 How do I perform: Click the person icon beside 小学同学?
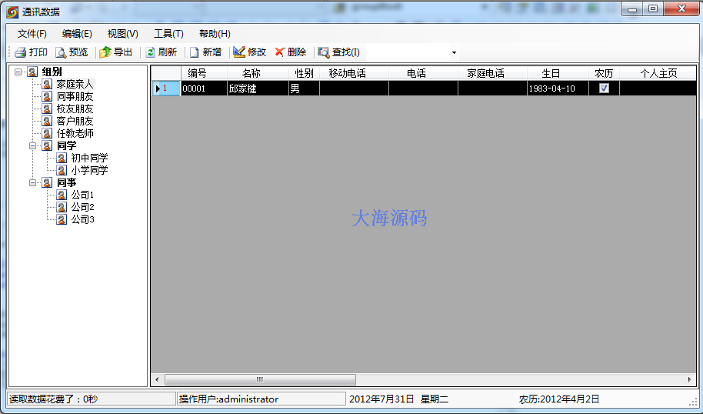point(62,170)
